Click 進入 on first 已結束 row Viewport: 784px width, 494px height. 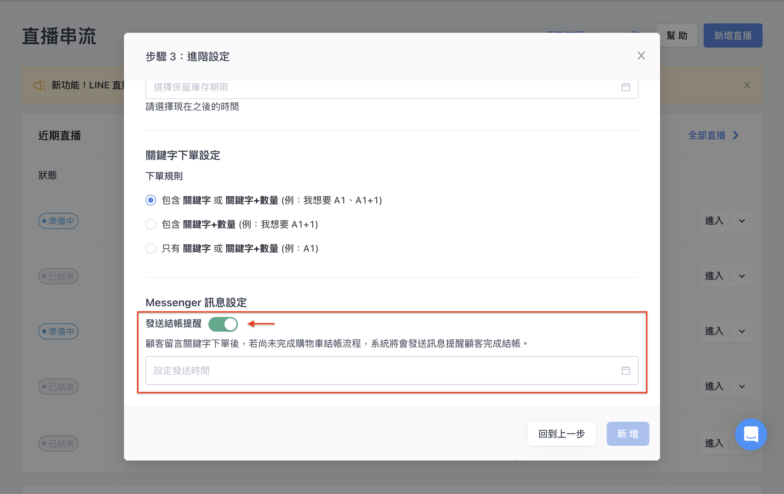(714, 276)
